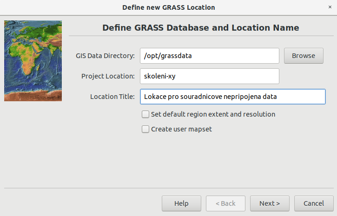The width and height of the screenshot is (337, 216).
Task: Close the Define new GRASS Location dialog
Action: point(330,7)
